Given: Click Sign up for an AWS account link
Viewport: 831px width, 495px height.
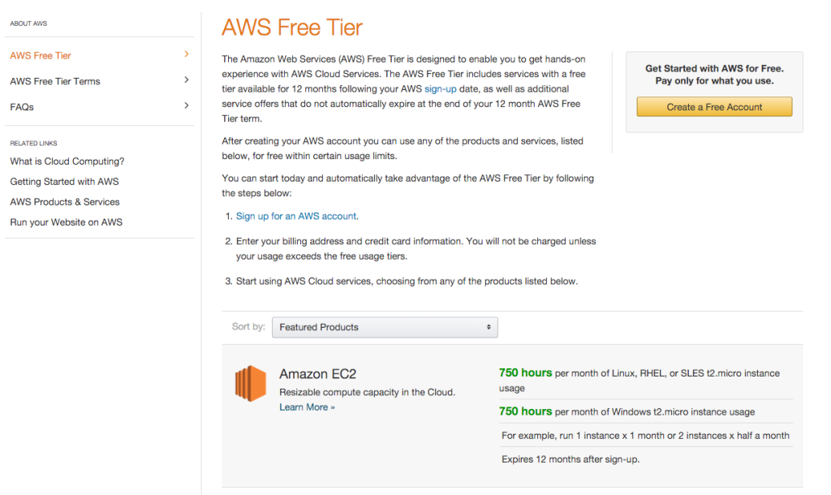Looking at the screenshot, I should [x=296, y=217].
